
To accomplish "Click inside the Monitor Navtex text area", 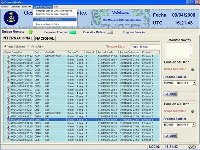I will click(x=177, y=50).
